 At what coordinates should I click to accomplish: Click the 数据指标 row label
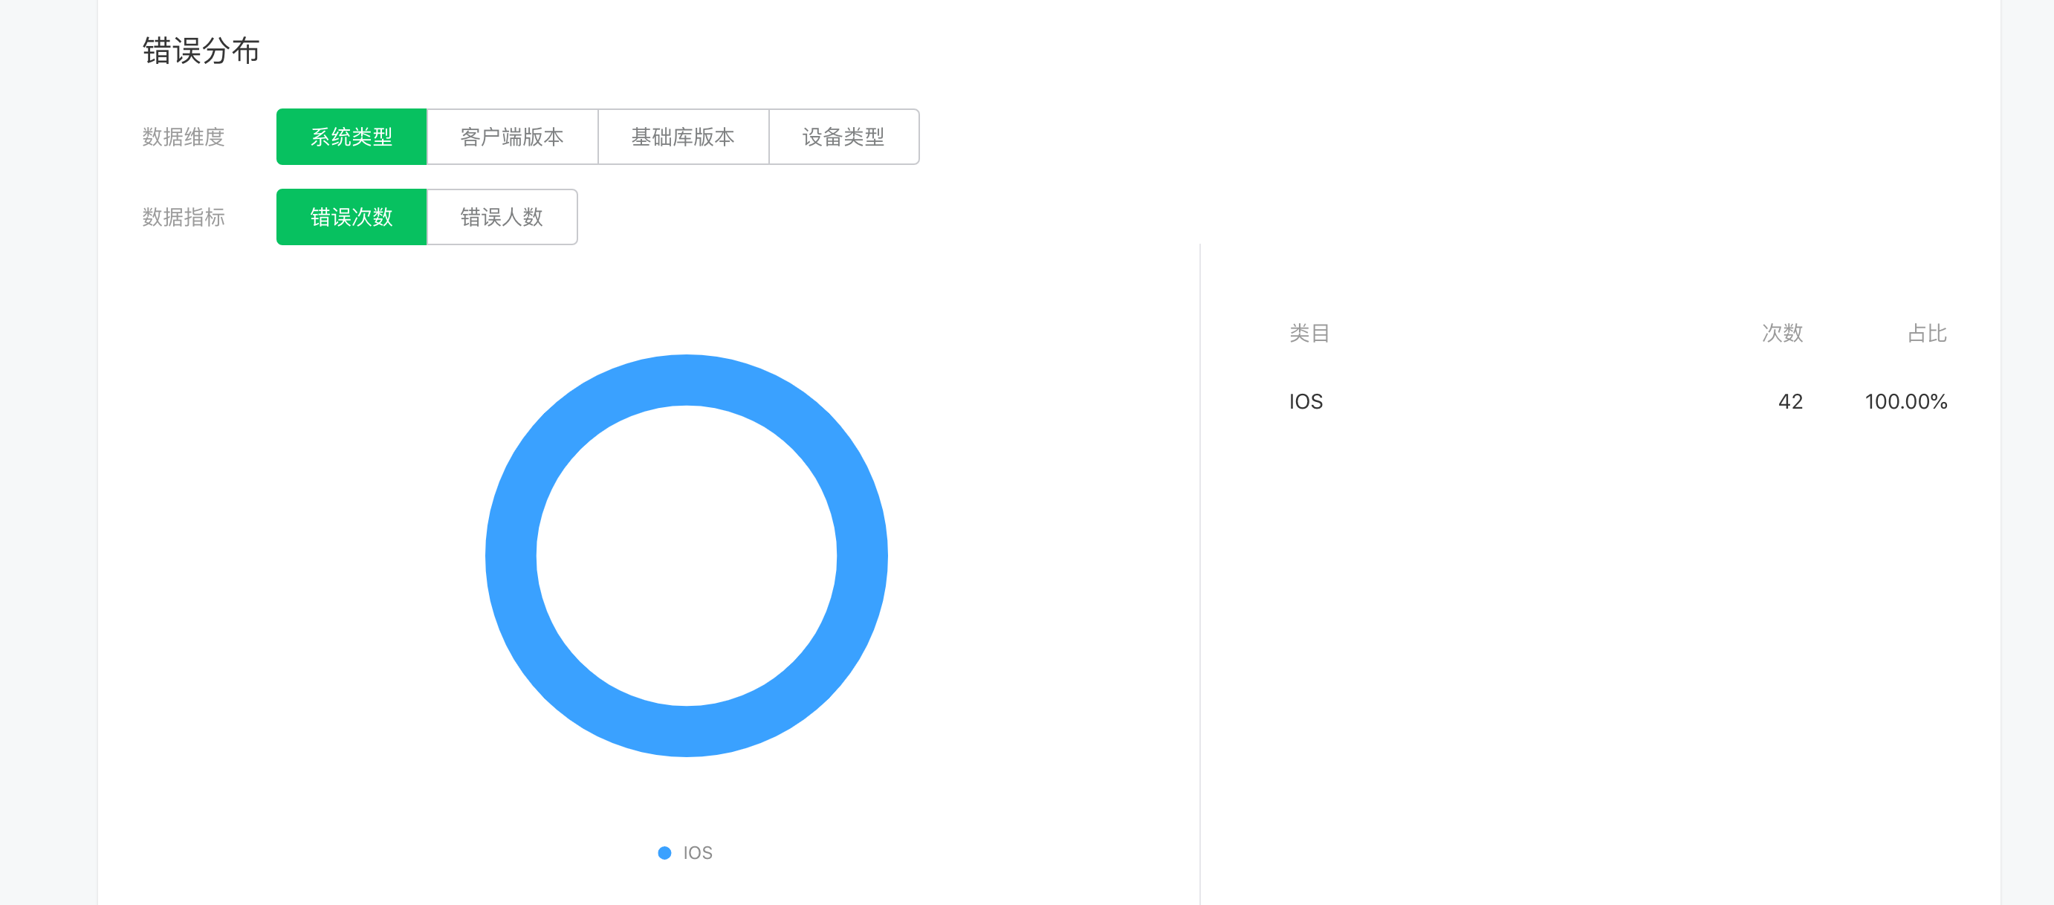[x=184, y=217]
